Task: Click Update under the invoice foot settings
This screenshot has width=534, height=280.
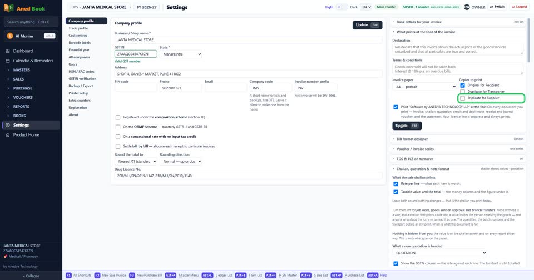Action: tap(407, 126)
